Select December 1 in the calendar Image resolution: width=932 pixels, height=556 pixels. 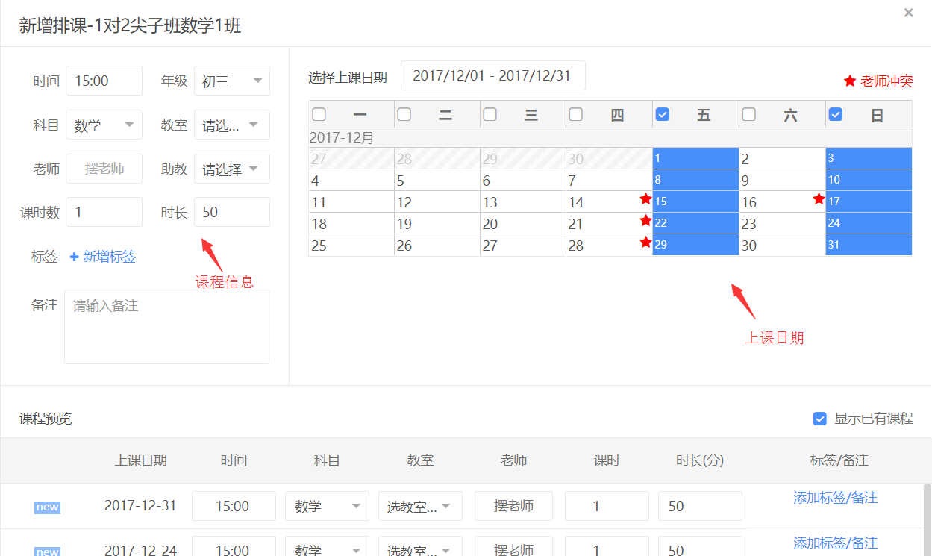[x=695, y=158]
